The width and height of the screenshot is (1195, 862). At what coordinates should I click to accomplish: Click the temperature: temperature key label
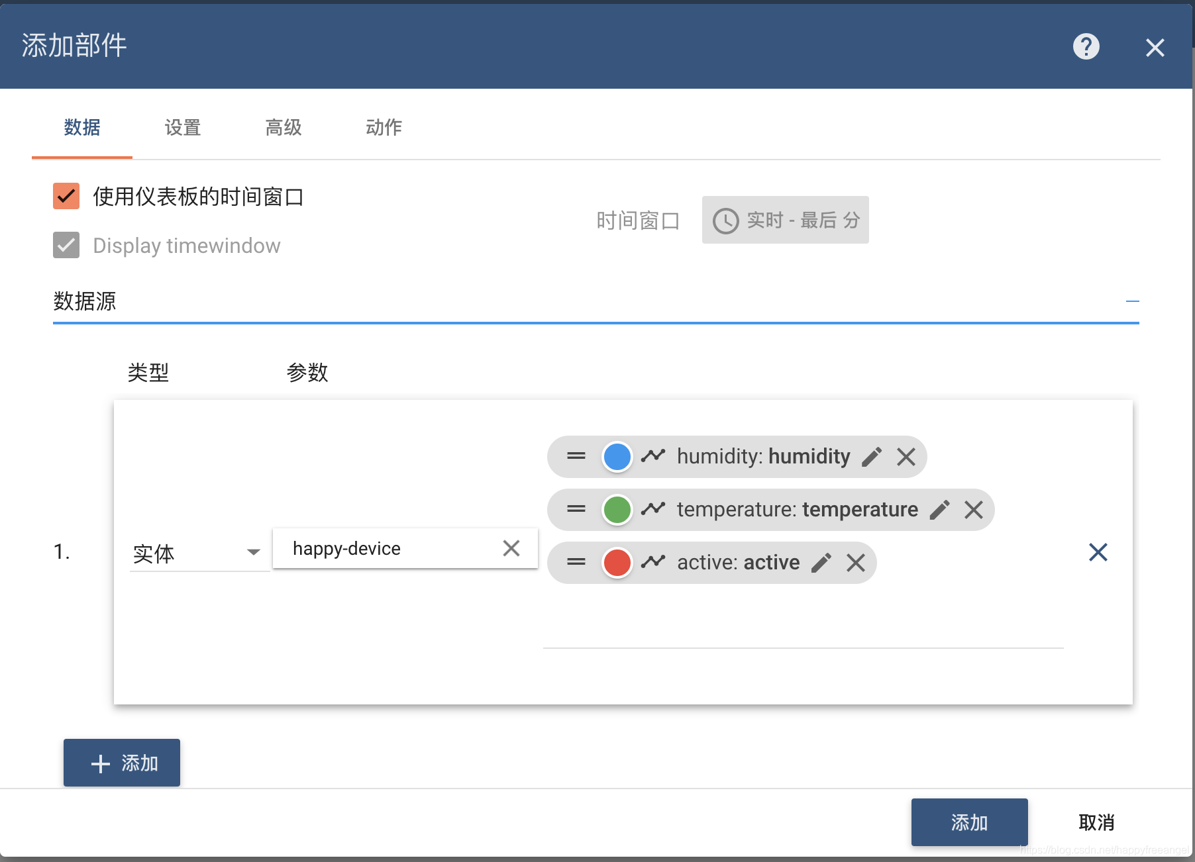coord(798,509)
